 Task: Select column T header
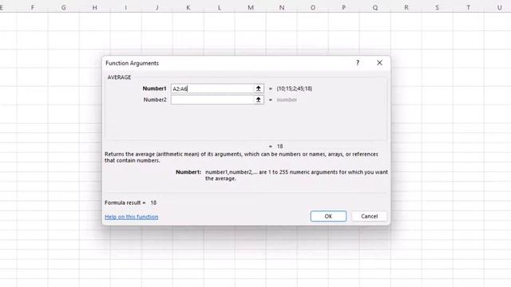(469, 7)
